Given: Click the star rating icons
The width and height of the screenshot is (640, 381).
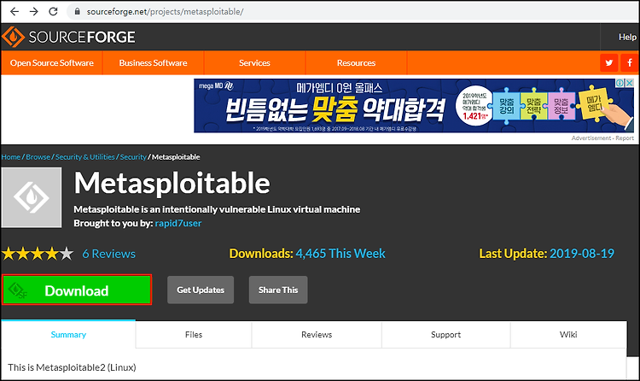Looking at the screenshot, I should click(38, 254).
